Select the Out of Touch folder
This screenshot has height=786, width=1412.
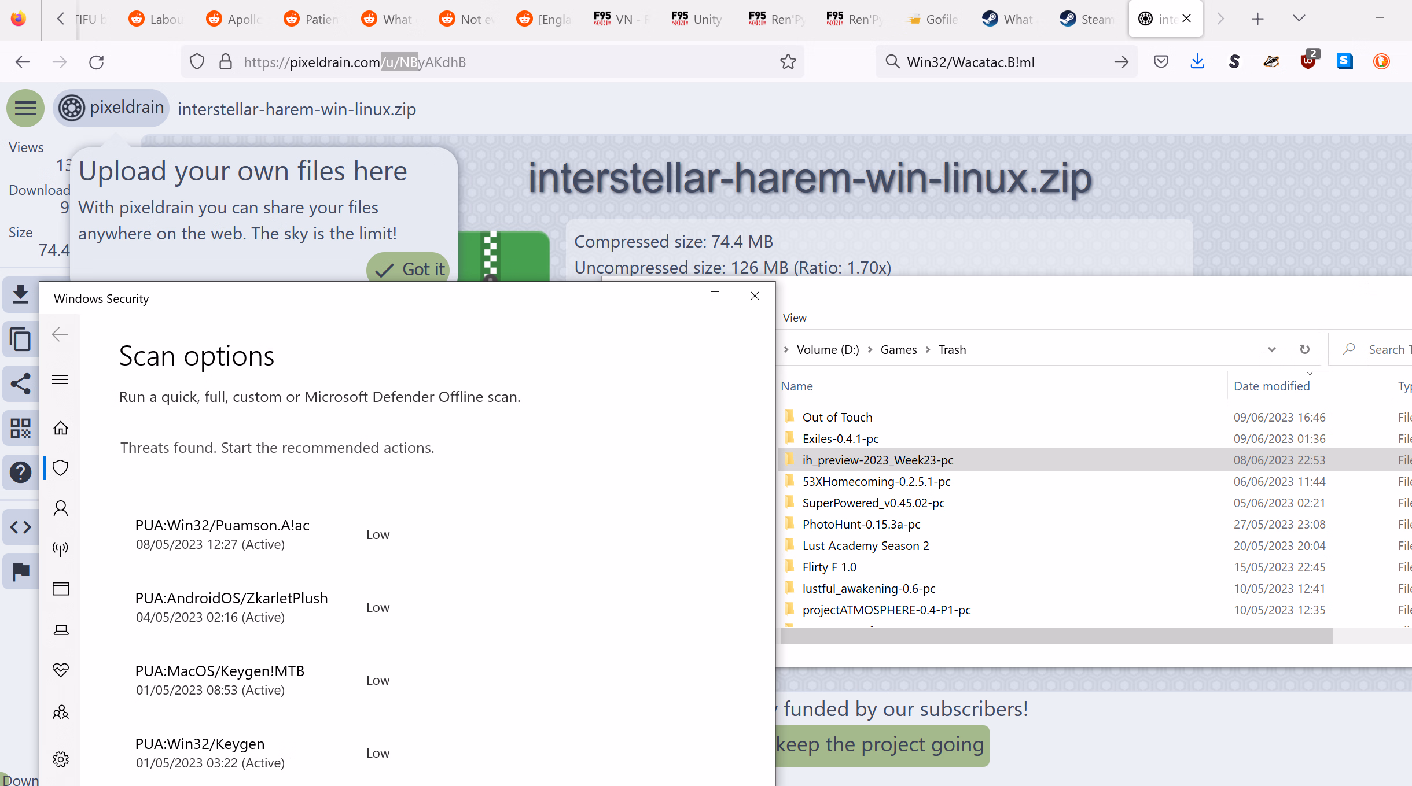tap(837, 417)
